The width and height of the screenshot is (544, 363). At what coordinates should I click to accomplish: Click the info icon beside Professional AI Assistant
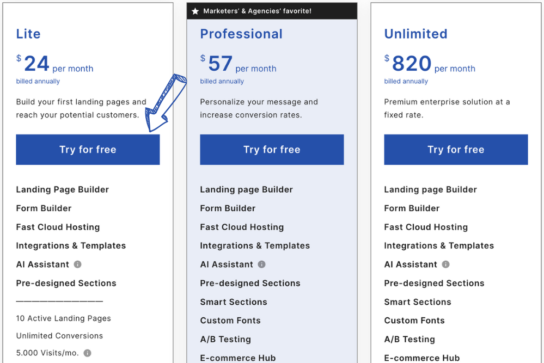261,264
